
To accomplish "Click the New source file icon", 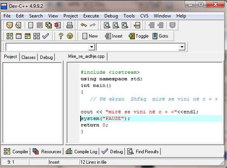I will [x=31, y=25].
